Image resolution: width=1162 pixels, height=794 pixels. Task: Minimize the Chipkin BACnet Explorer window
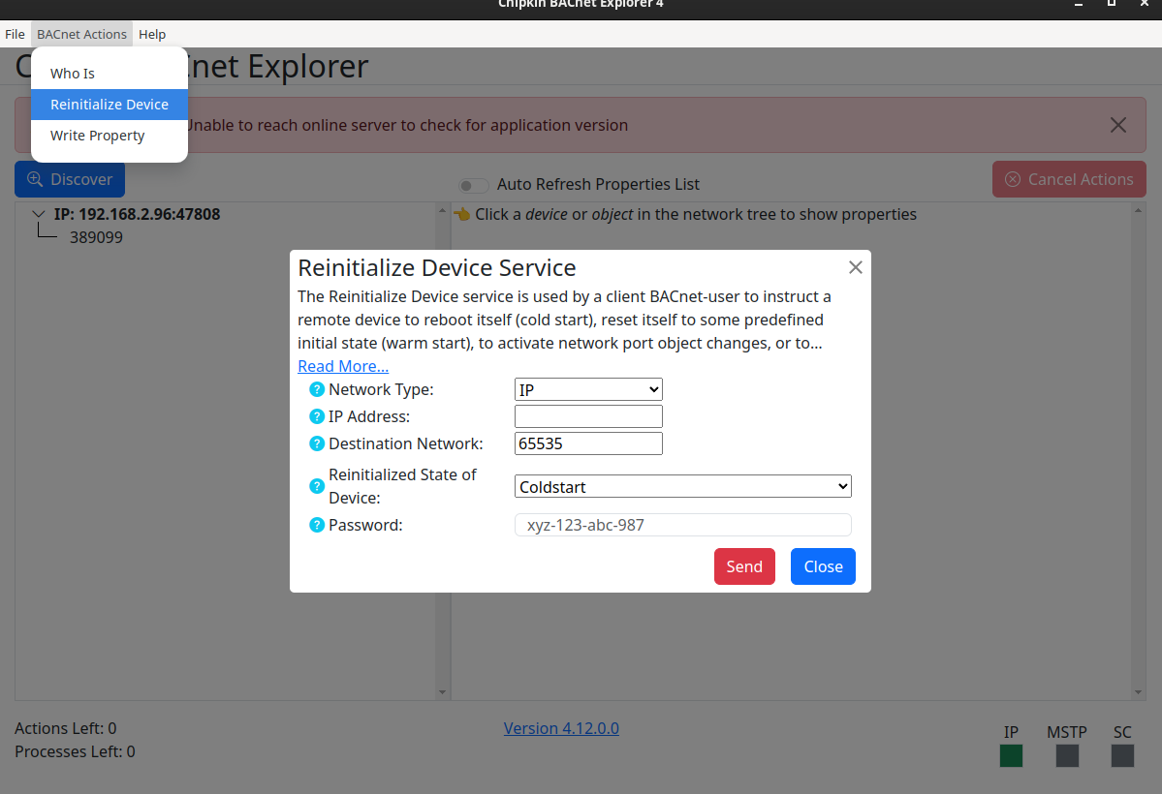point(1079,5)
